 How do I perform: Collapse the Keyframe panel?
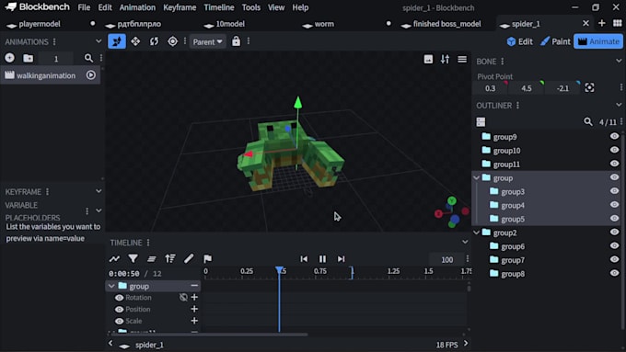tap(99, 191)
